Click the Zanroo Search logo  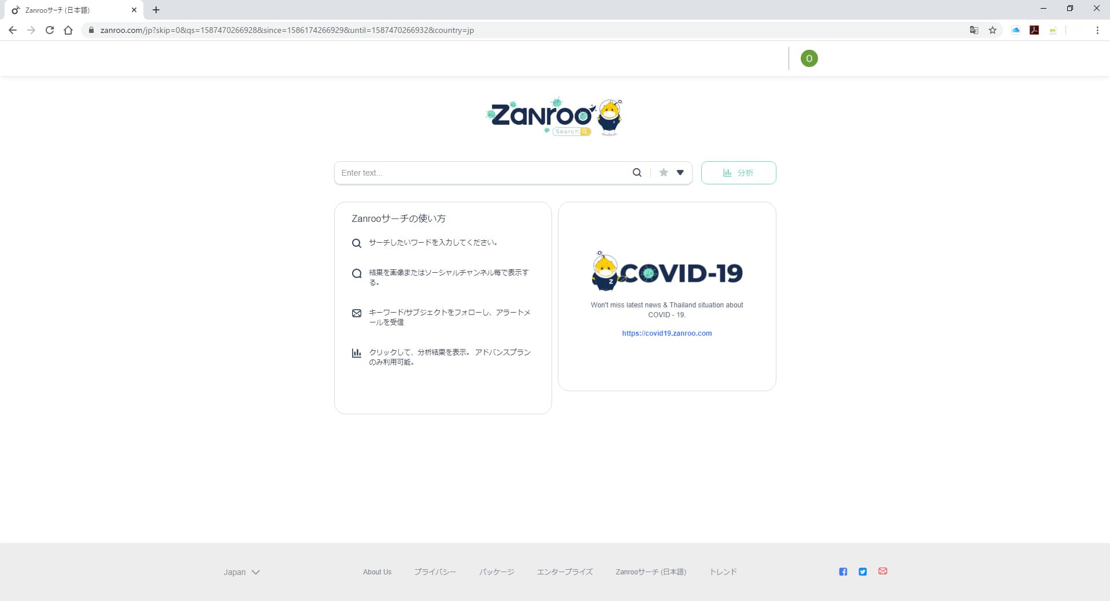coord(554,117)
